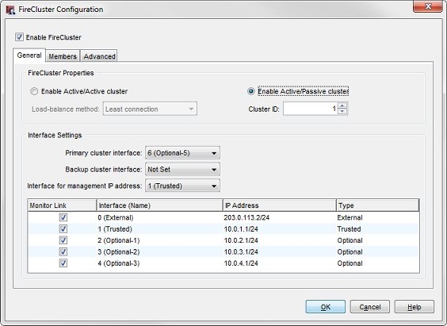Select Enable Active/Active cluster radio button
The height and width of the screenshot is (326, 447).
pos(34,91)
